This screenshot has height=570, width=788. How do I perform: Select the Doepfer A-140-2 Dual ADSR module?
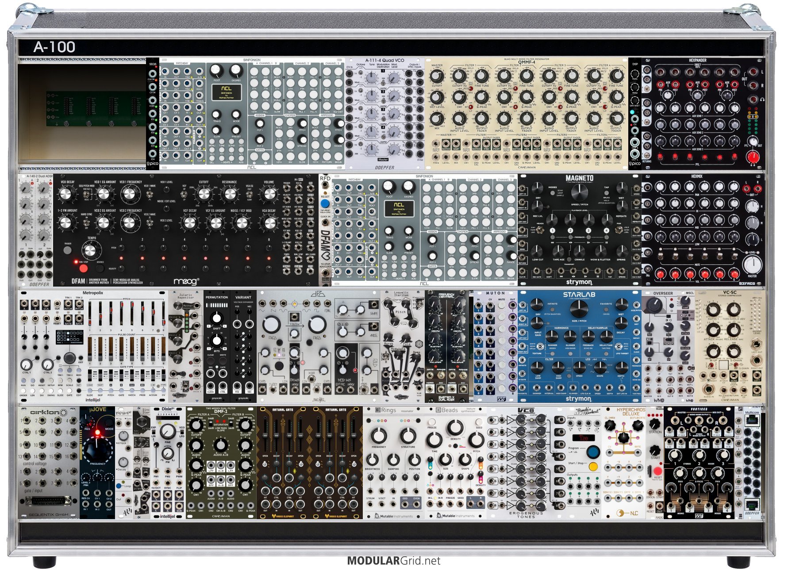[x=35, y=230]
